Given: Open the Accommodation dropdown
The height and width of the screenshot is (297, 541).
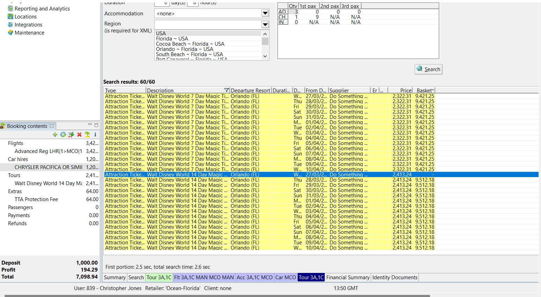Looking at the screenshot, I should pos(265,14).
